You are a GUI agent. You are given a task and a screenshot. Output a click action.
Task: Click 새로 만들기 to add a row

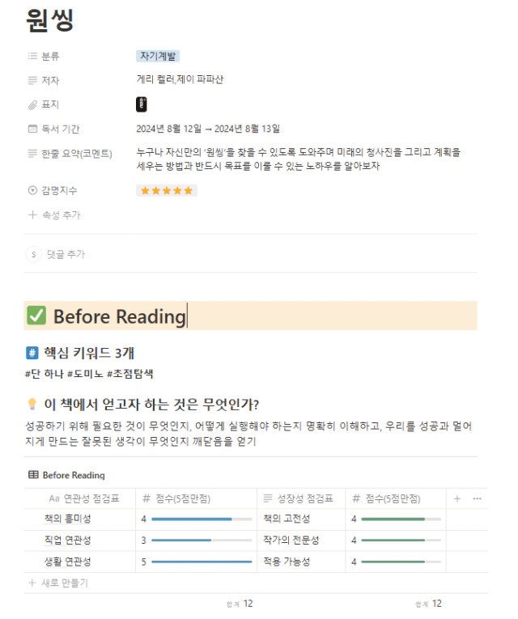(58, 583)
